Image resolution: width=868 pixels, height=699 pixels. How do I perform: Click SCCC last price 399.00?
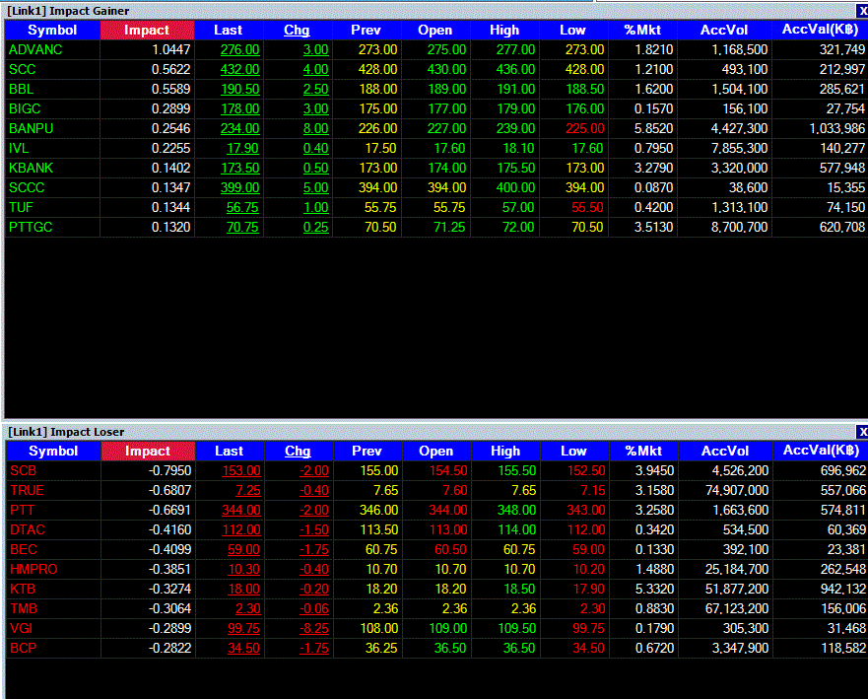[239, 187]
